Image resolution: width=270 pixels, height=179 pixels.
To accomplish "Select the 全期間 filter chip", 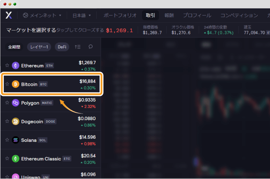I will coord(14,47).
